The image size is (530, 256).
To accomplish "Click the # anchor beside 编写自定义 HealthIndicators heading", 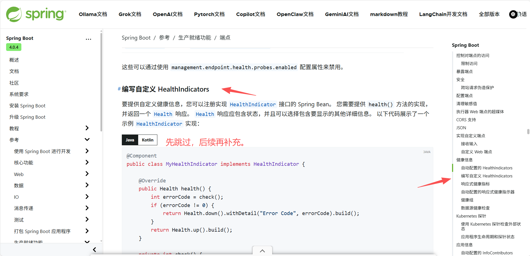I will coord(119,89).
